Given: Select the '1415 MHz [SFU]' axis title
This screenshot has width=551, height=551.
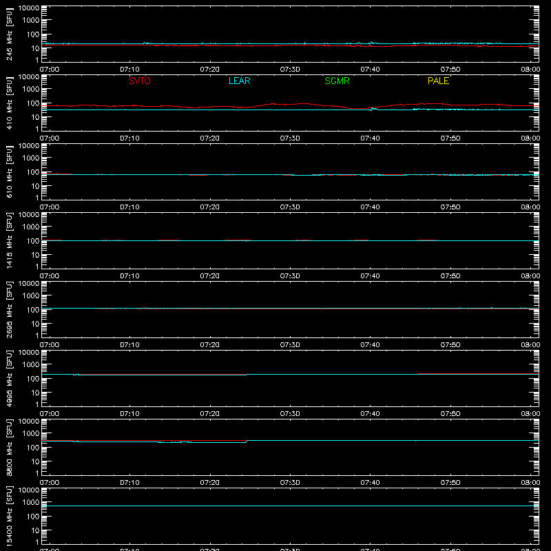Looking at the screenshot, I should 10,241.
